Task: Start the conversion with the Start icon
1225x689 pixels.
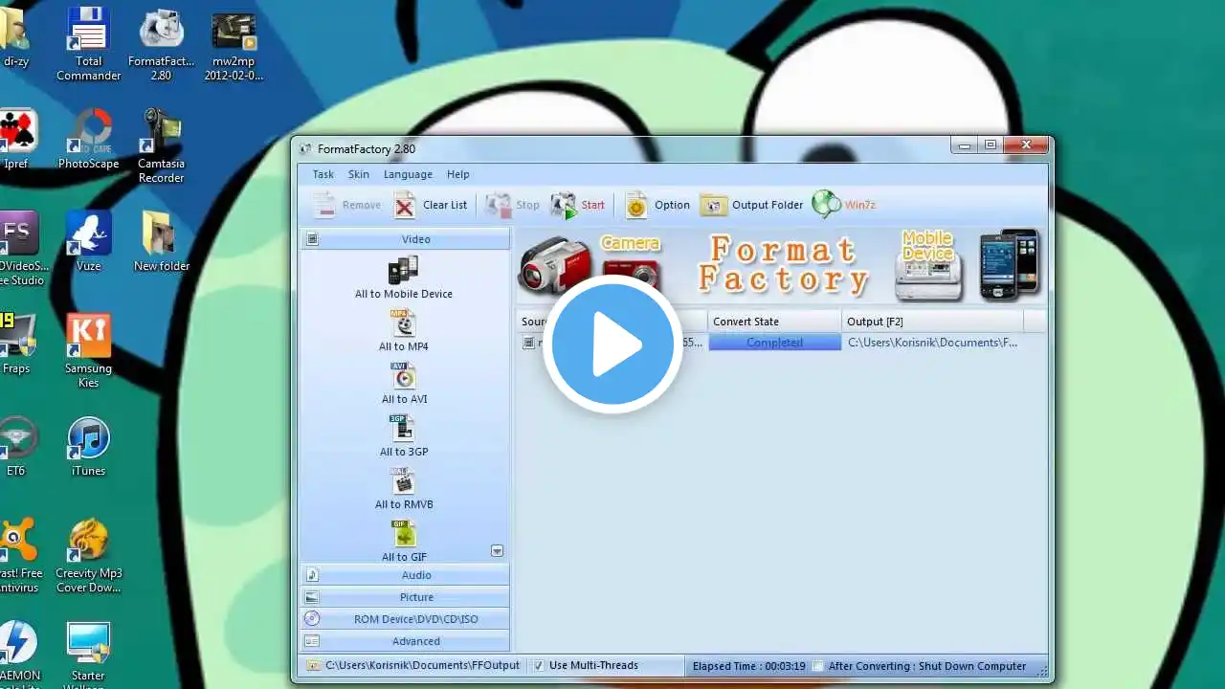Action: [x=564, y=205]
